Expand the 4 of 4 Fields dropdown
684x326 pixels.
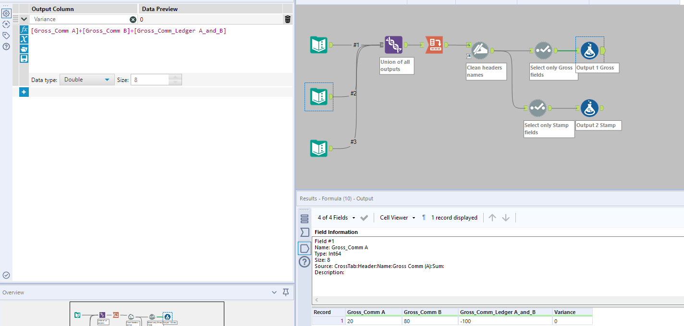[x=336, y=218]
